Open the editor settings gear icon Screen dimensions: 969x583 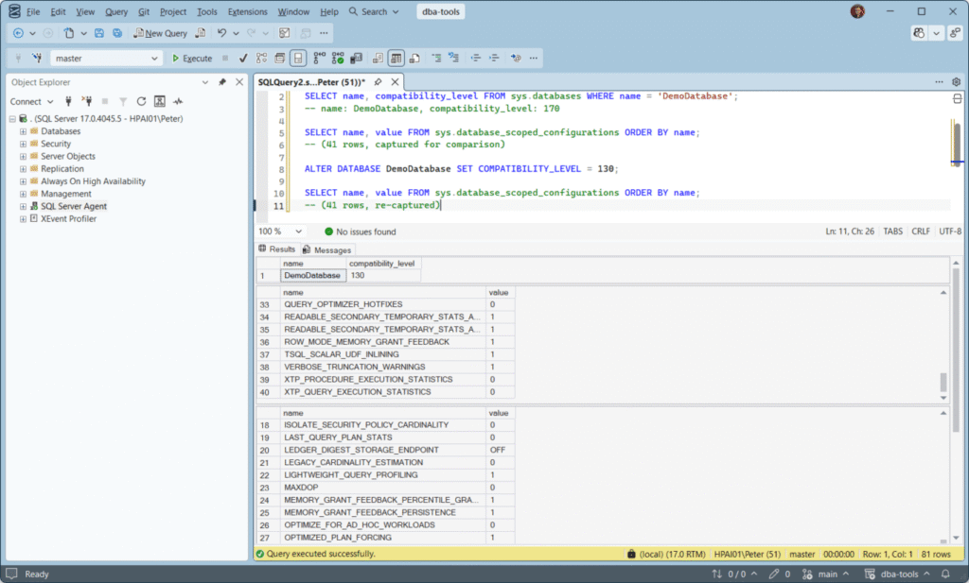click(x=956, y=82)
